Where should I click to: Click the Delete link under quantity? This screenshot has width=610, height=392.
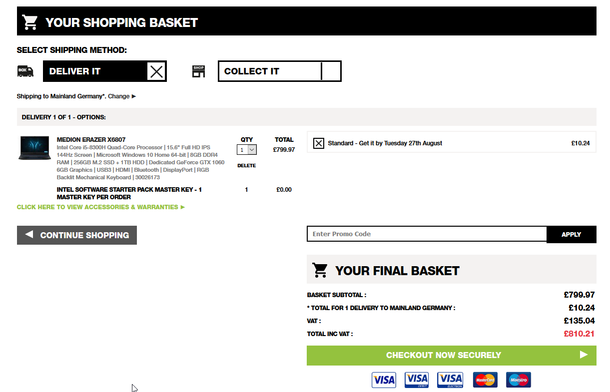click(x=246, y=166)
